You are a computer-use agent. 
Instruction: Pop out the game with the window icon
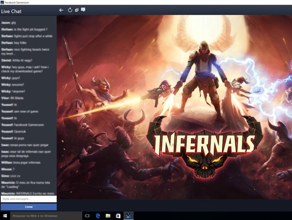click(77, 10)
